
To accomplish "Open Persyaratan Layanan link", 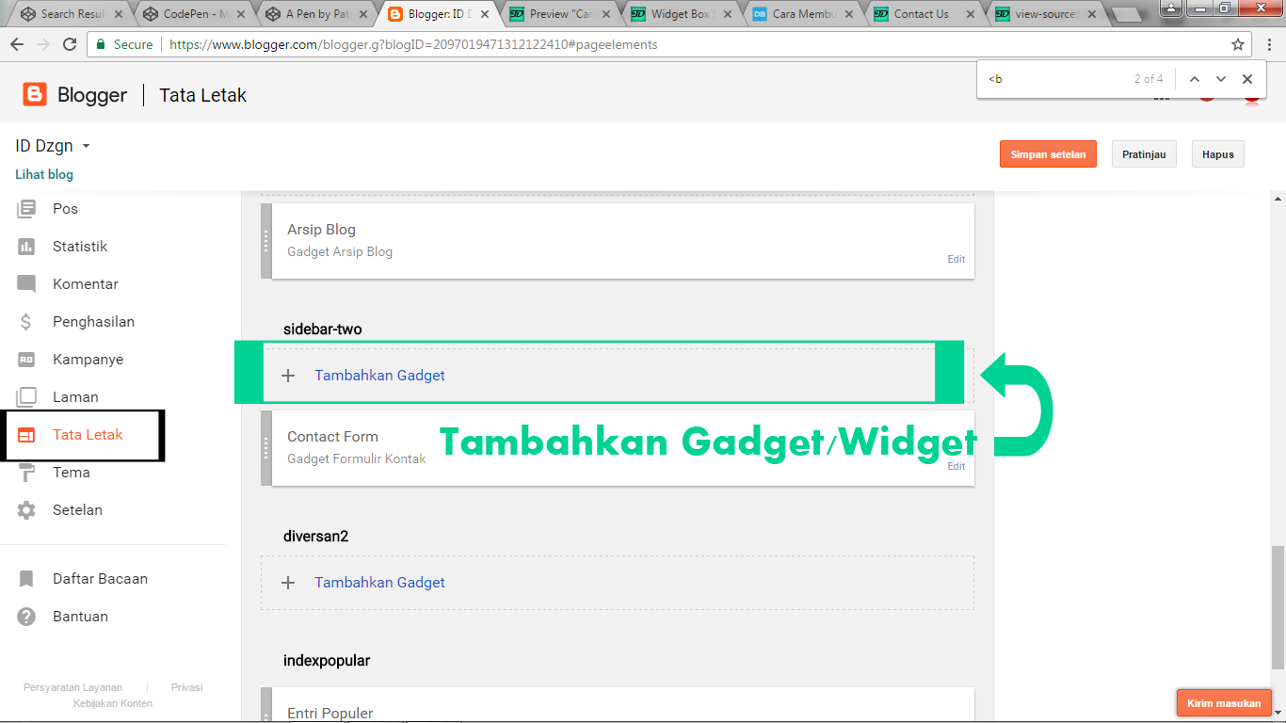I will [x=72, y=687].
